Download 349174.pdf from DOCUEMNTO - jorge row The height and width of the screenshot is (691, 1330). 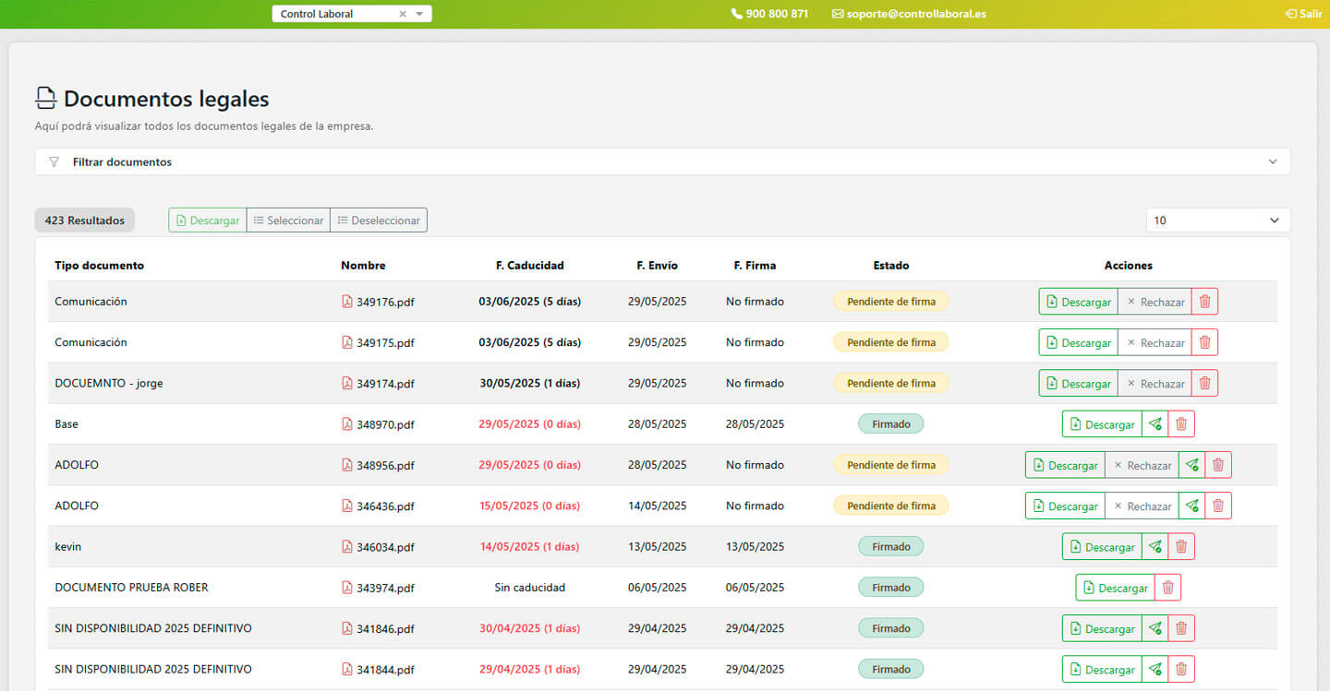tap(1079, 383)
